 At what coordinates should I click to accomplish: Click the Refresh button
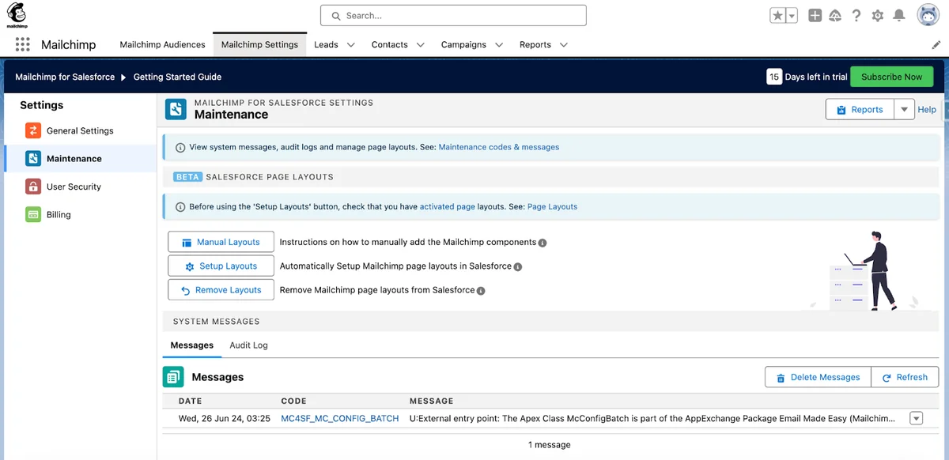coord(905,377)
